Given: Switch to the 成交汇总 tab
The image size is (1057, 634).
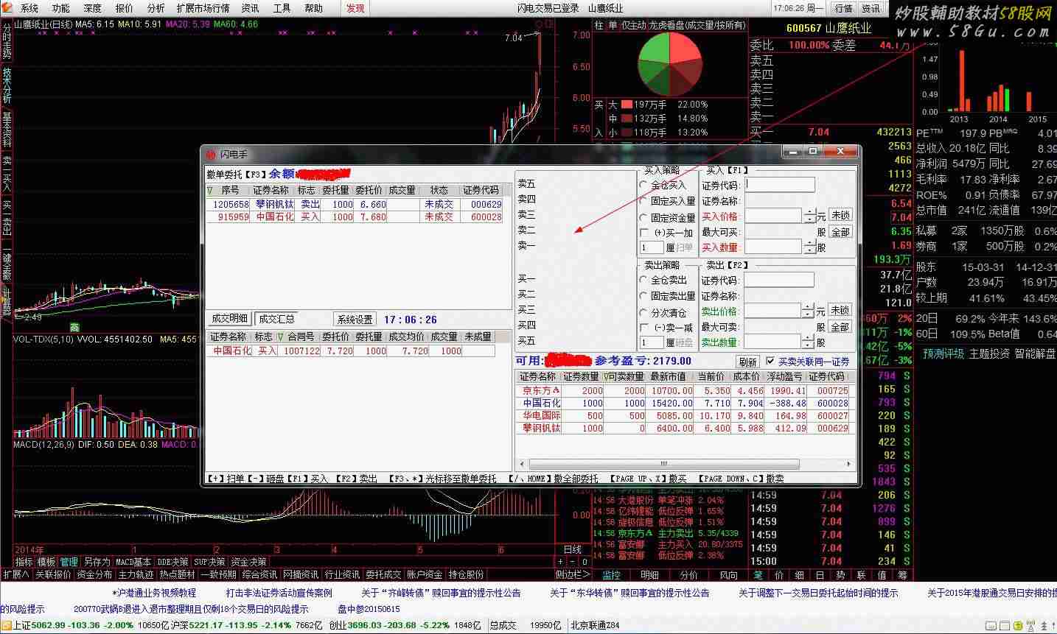Looking at the screenshot, I should (x=275, y=319).
